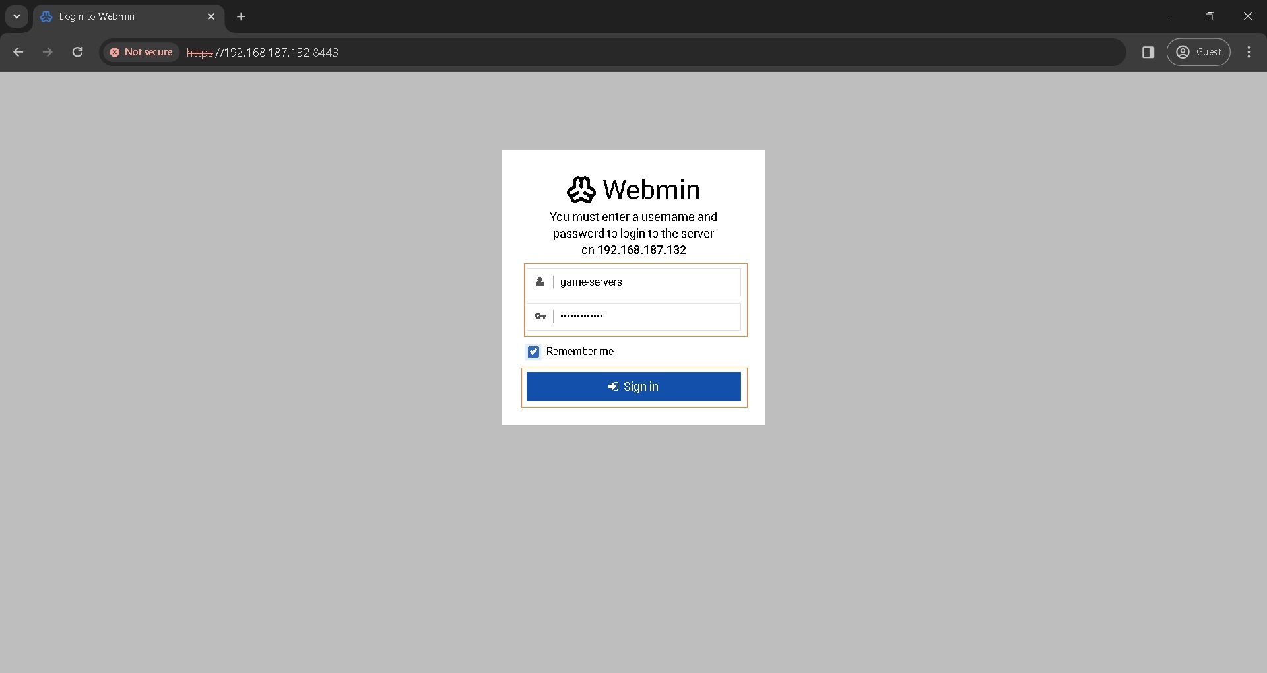The image size is (1267, 673).
Task: Click the Webmin logo icon
Action: 581,190
